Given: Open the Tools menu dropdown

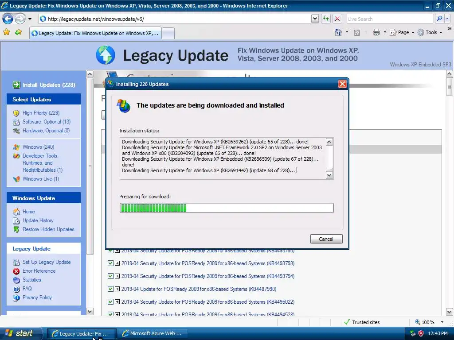Looking at the screenshot, I should pos(430,32).
